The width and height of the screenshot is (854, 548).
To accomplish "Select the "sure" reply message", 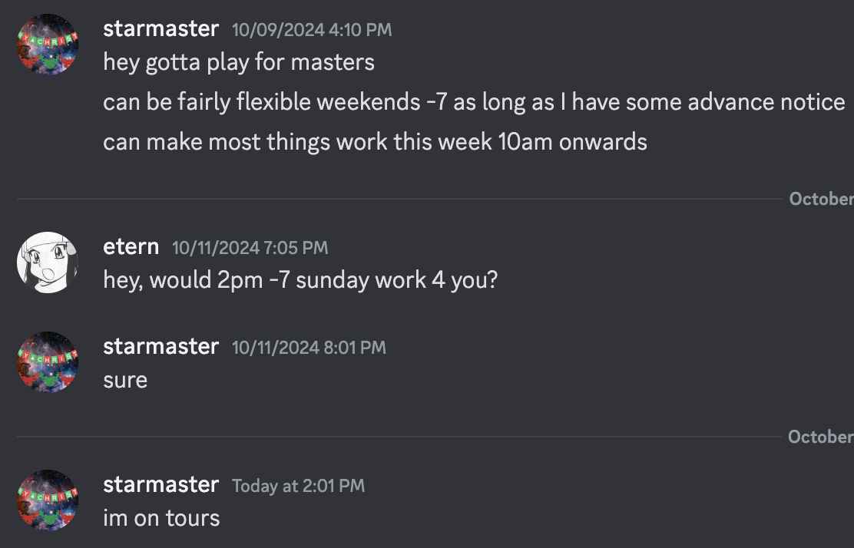I will 125,380.
